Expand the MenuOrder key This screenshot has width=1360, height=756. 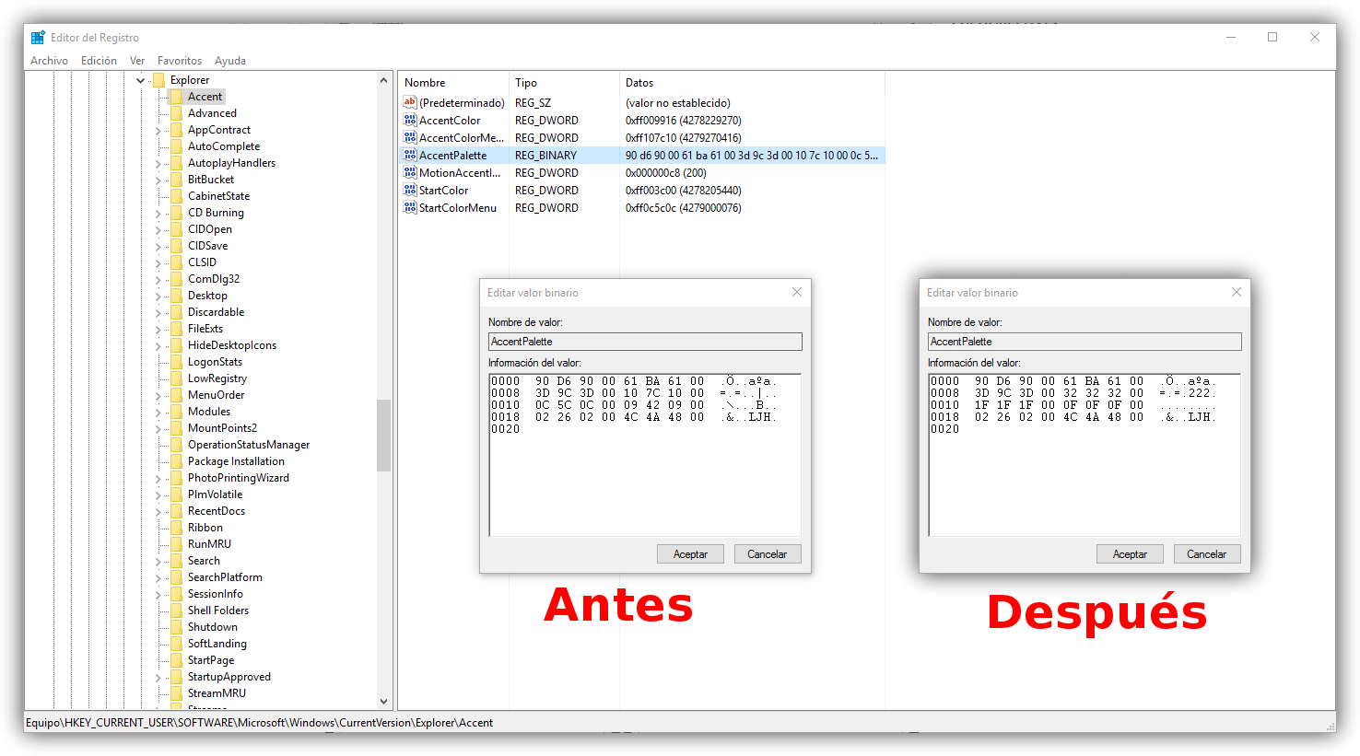(x=158, y=396)
